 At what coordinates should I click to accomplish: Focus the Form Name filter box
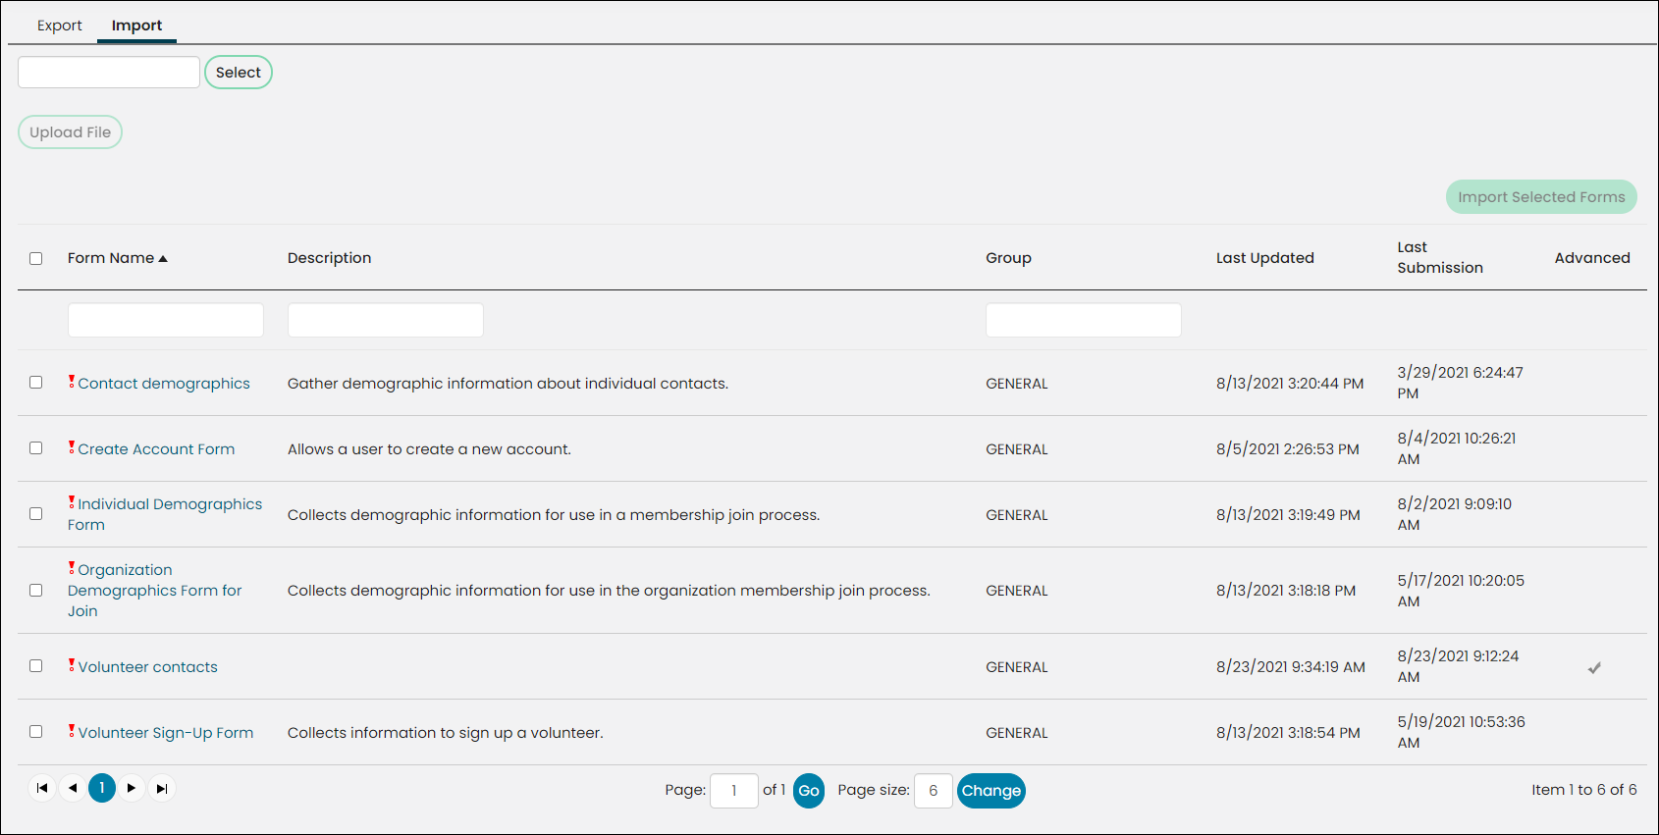point(166,320)
